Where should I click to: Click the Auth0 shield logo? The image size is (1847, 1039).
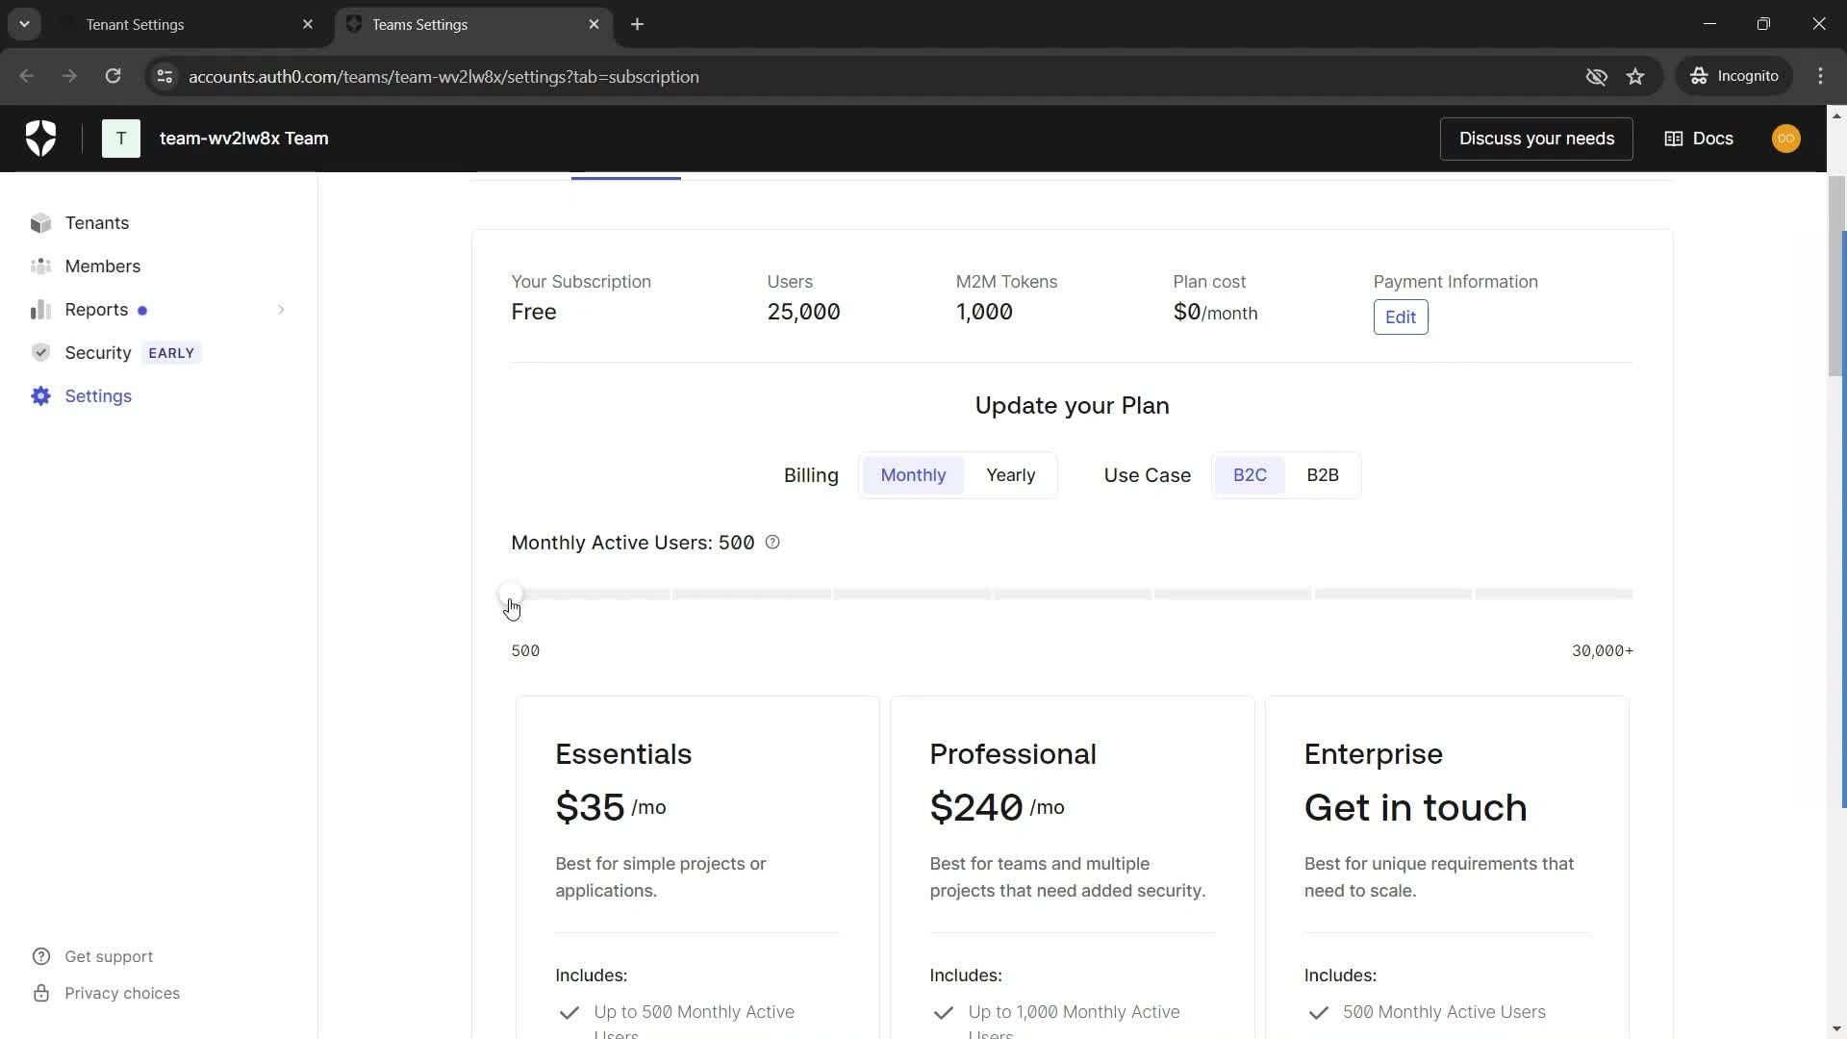pos(40,139)
